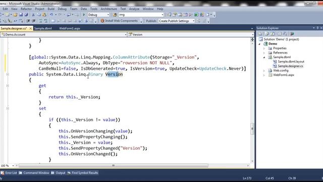Image resolution: width=323 pixels, height=182 pixels.
Task: Click the split editor handle above scrollbar
Action: (252, 39)
